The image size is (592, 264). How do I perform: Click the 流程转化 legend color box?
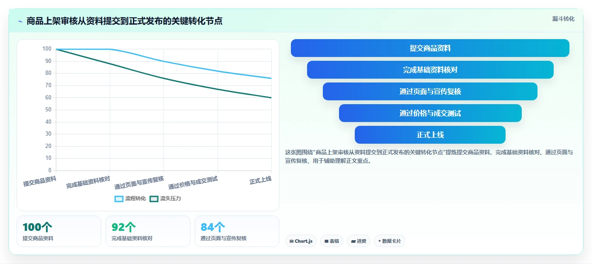point(119,199)
